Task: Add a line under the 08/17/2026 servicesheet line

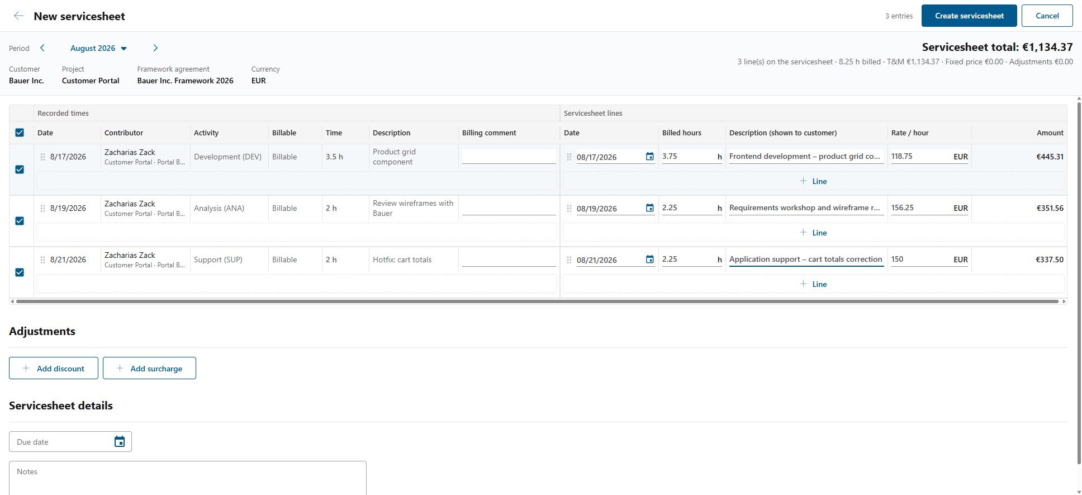Action: (x=813, y=181)
